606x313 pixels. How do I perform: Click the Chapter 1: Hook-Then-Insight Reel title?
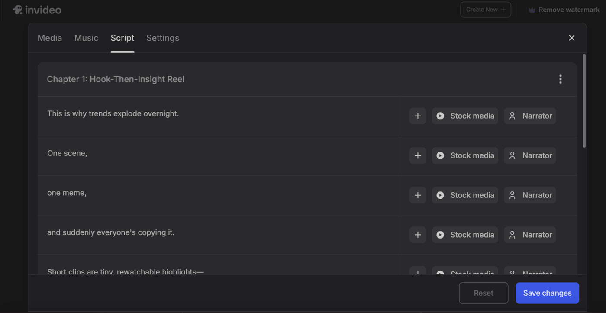pyautogui.click(x=116, y=79)
